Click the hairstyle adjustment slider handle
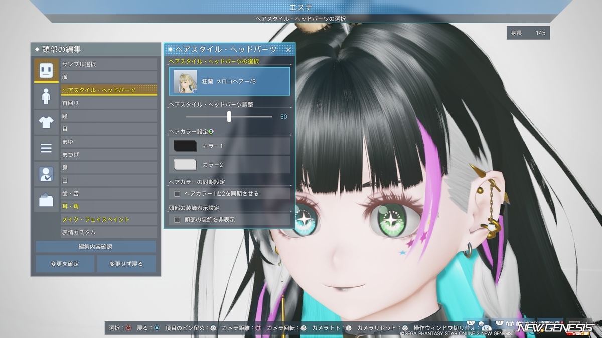The image size is (602, 338). coord(229,117)
